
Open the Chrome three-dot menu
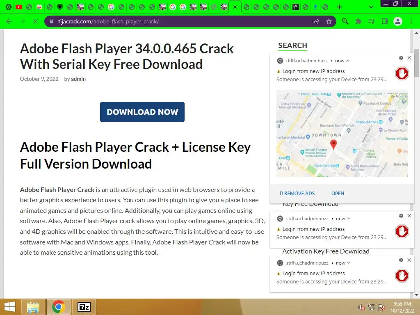tap(411, 21)
